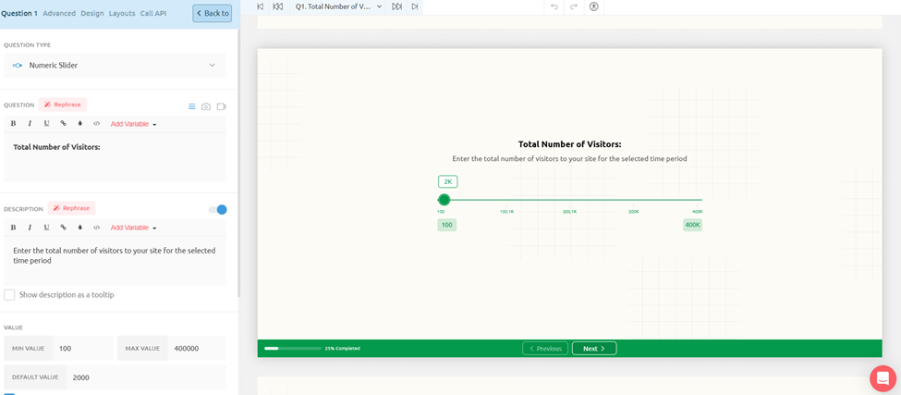Click Rephrase button for the Description

pos(71,208)
